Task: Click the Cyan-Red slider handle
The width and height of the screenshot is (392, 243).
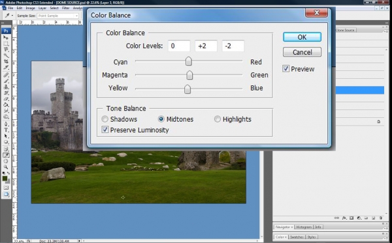Action: (189, 61)
